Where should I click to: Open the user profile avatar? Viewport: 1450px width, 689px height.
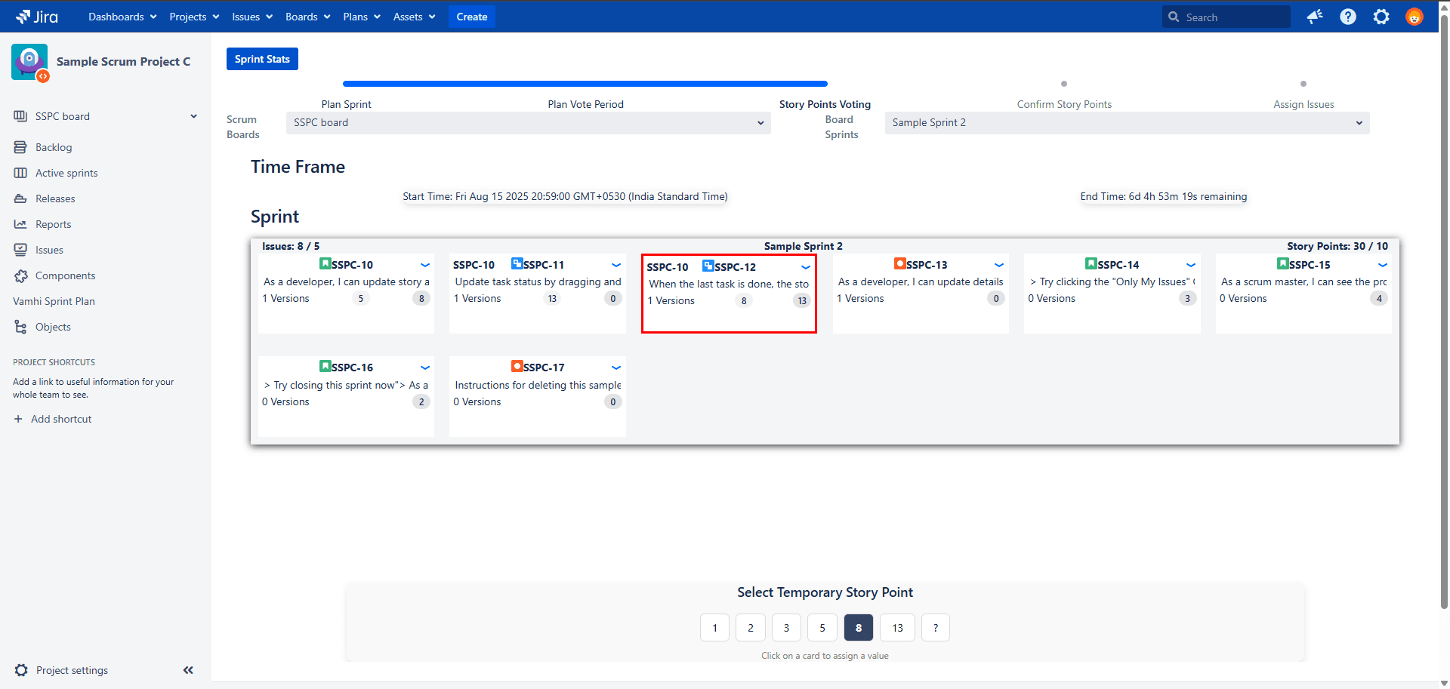(x=1415, y=17)
